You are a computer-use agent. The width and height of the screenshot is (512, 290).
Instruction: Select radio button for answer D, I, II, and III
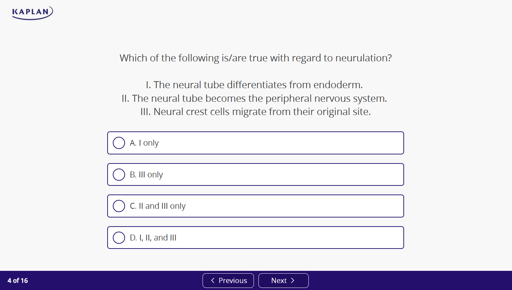coord(119,237)
